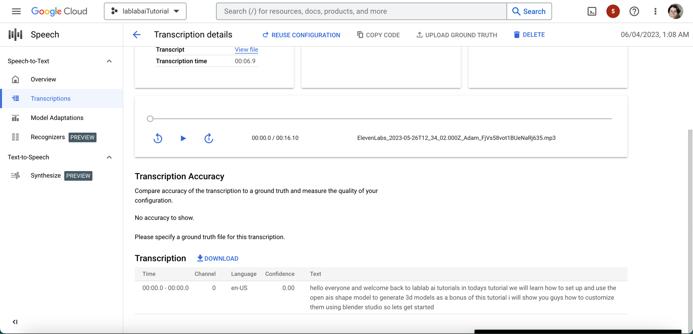Collapse the Text-to-Speech section

coord(109,157)
